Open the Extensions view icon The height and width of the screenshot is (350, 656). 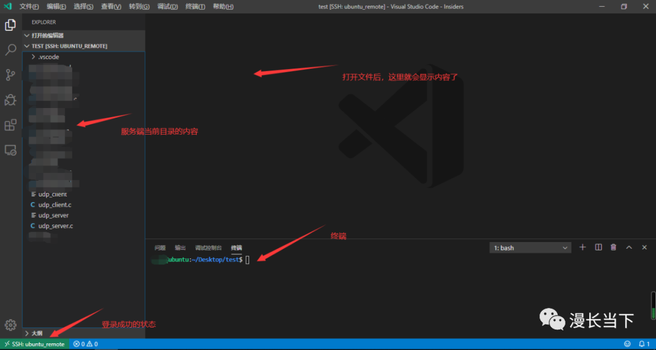[x=10, y=125]
